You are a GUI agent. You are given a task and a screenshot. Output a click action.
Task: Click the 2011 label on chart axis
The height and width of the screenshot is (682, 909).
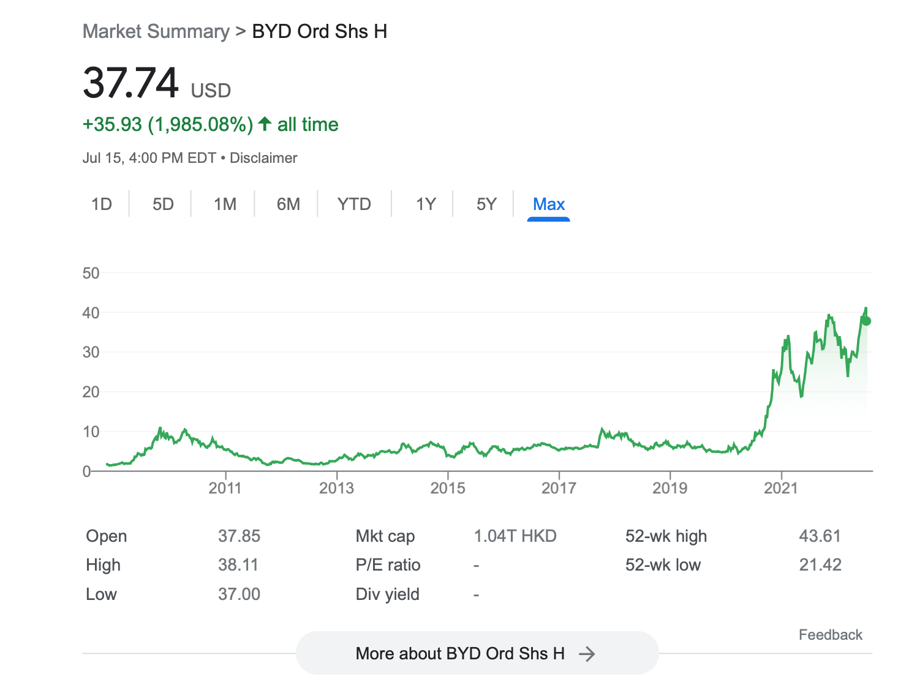pyautogui.click(x=225, y=488)
